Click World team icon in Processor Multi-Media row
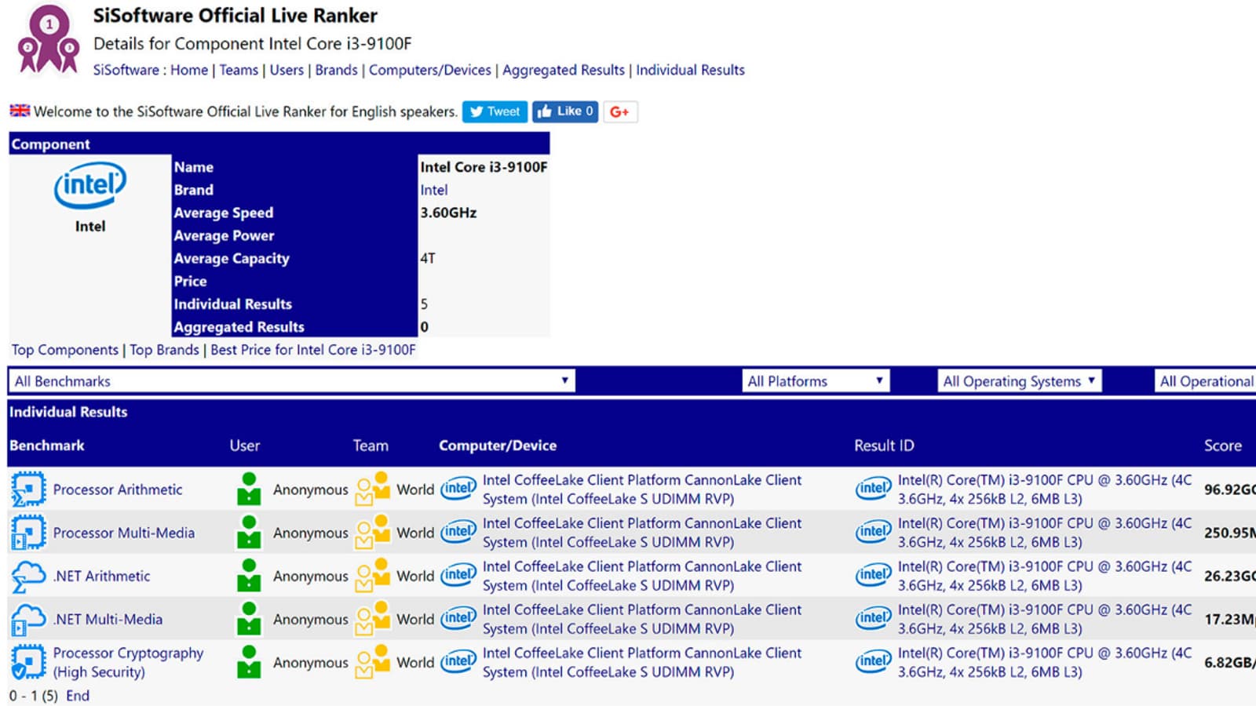Screen dimensions: 1256x706 (x=373, y=532)
